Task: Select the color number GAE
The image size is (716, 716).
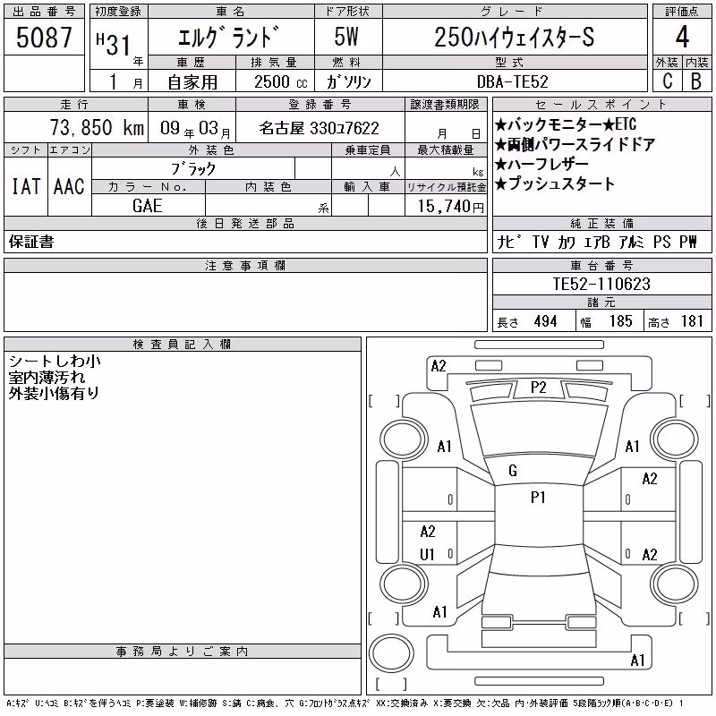Action: tap(147, 206)
